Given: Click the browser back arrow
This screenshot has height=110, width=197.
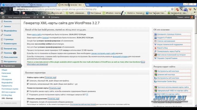Looking at the screenshot, I should click(x=2, y=9).
